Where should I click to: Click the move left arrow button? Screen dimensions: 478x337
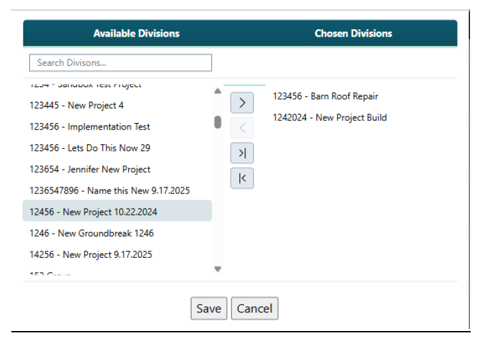click(x=242, y=128)
